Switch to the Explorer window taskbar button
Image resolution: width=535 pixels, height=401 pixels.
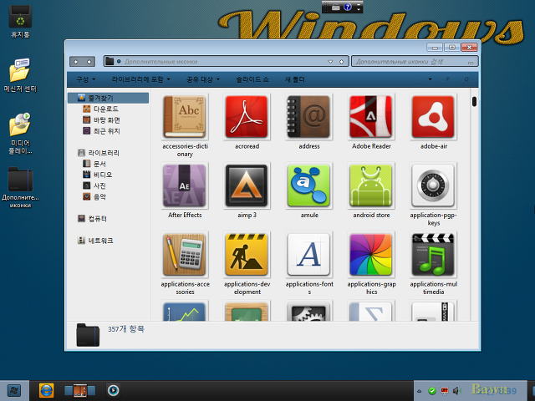click(x=80, y=390)
